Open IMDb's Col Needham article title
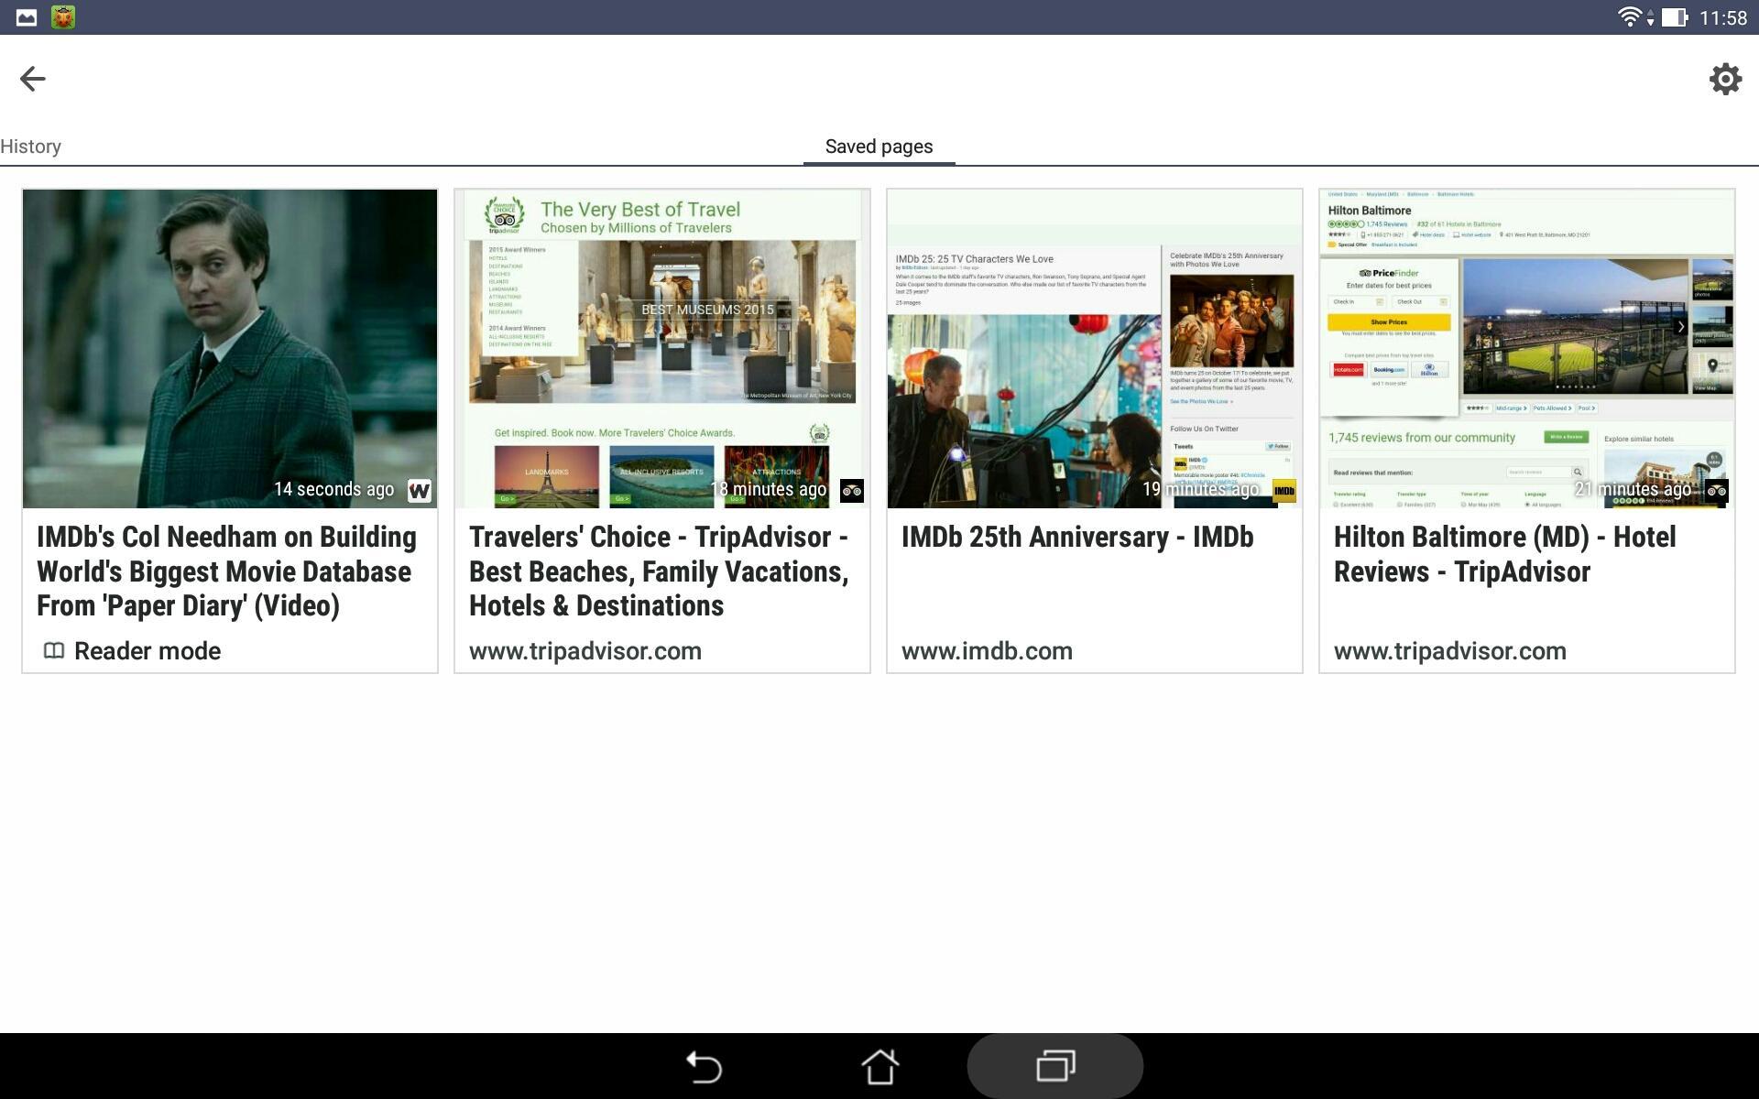 pyautogui.click(x=226, y=571)
